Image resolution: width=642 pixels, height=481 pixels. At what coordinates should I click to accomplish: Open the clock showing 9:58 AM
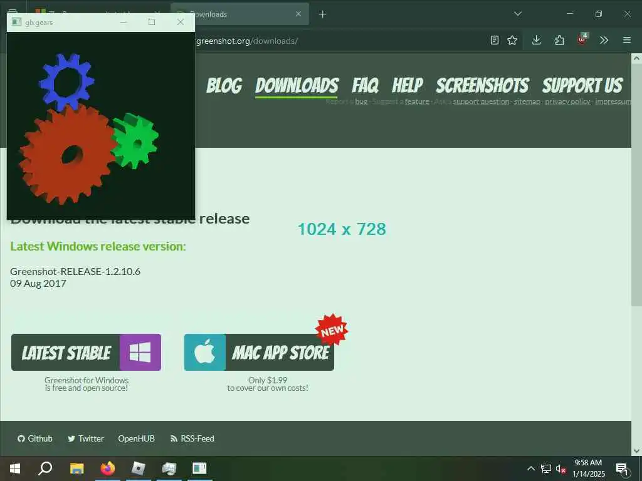tap(588, 468)
